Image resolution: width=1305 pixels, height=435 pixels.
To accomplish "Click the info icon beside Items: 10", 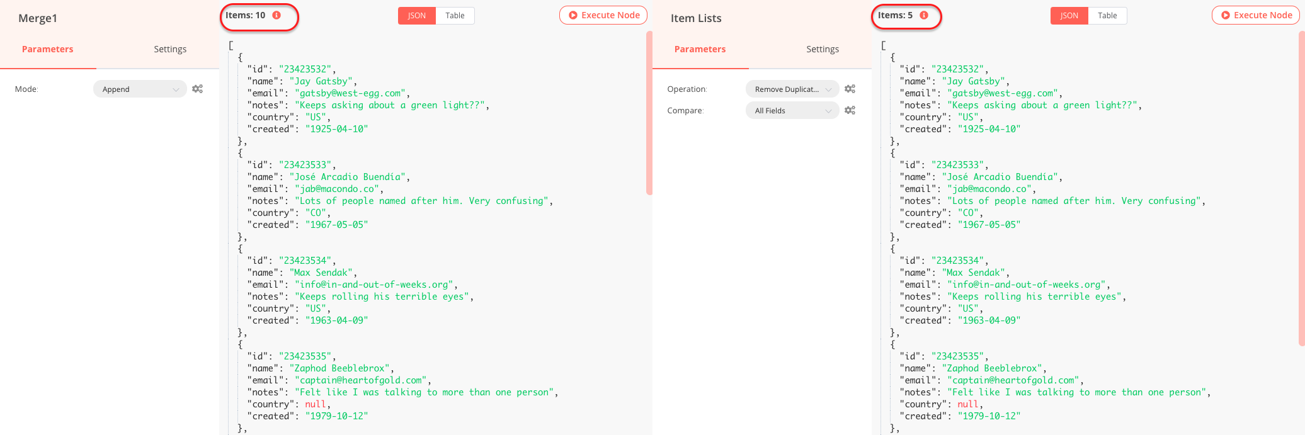I will 276,15.
